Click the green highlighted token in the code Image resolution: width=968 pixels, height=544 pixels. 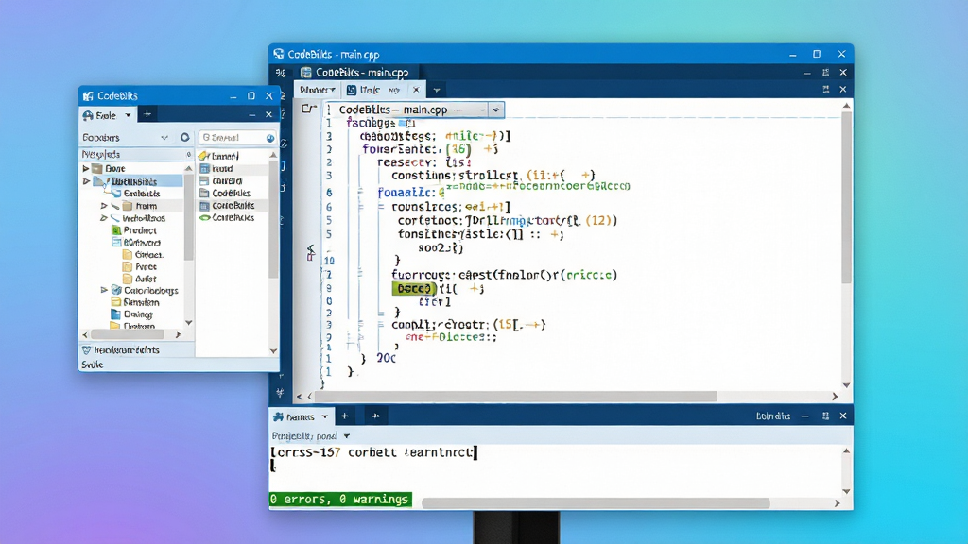click(414, 288)
